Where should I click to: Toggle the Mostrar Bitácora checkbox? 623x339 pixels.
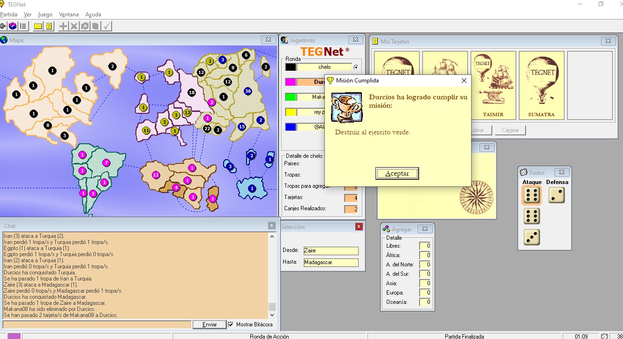click(231, 324)
